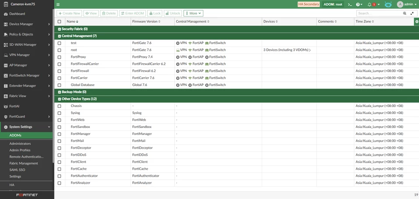The height and width of the screenshot is (199, 419).
Task: Collapse the Other Device Types (12) group
Action: [x=59, y=99]
